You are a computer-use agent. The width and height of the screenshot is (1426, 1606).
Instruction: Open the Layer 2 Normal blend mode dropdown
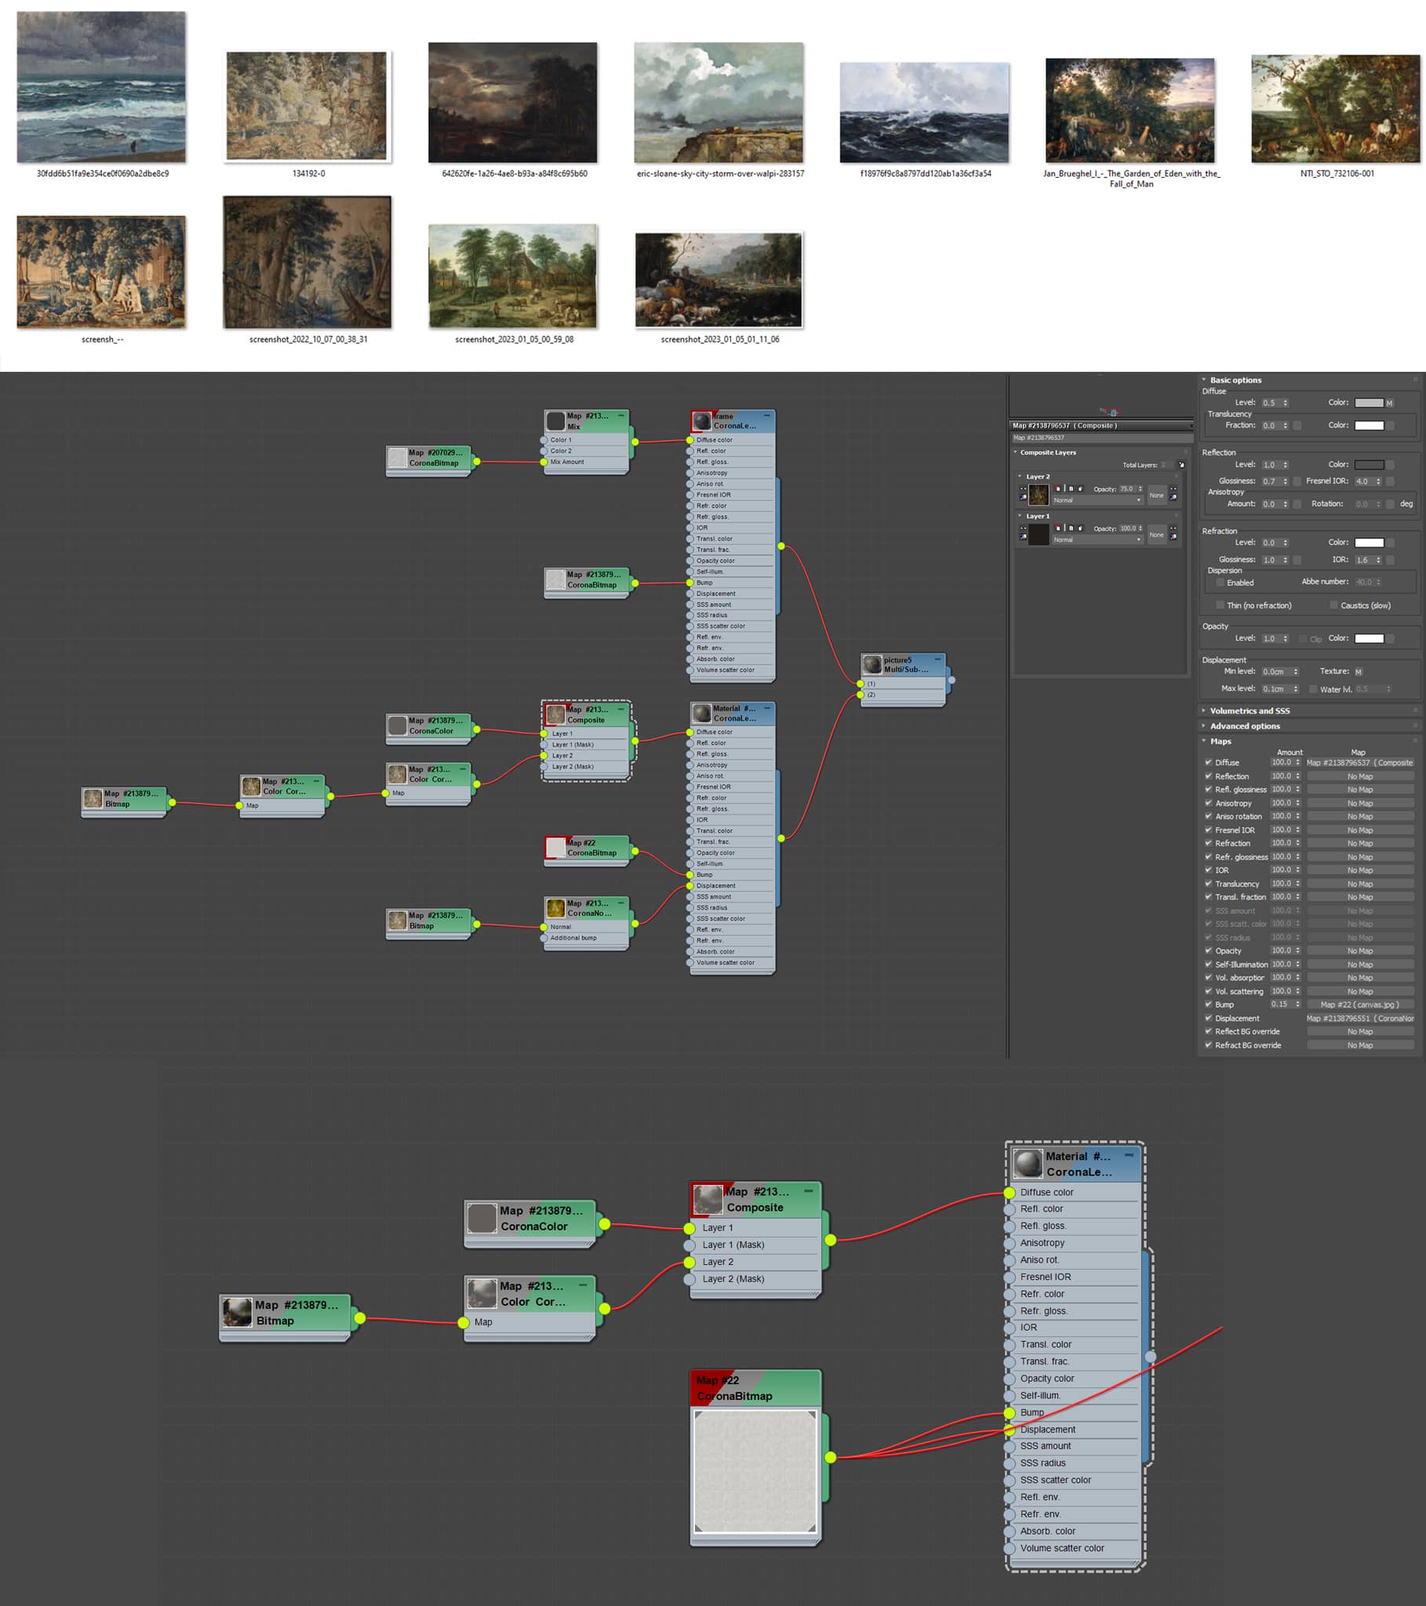pyautogui.click(x=1097, y=500)
